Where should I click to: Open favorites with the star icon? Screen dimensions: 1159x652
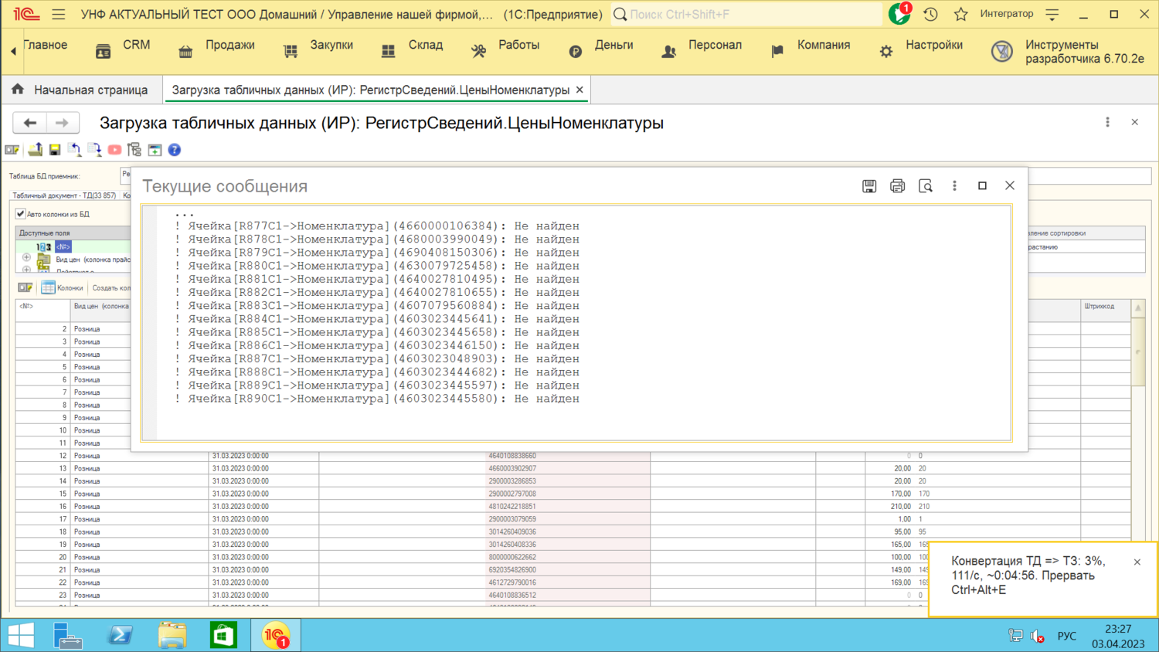pos(960,14)
